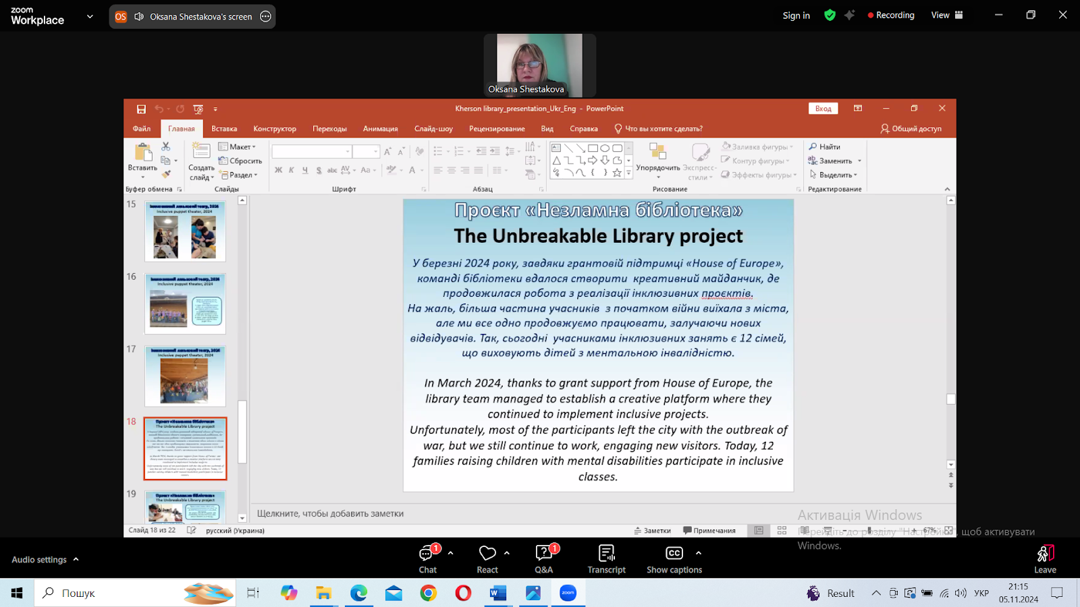The image size is (1080, 607).
Task: Expand Show captions options arrow
Action: [698, 553]
